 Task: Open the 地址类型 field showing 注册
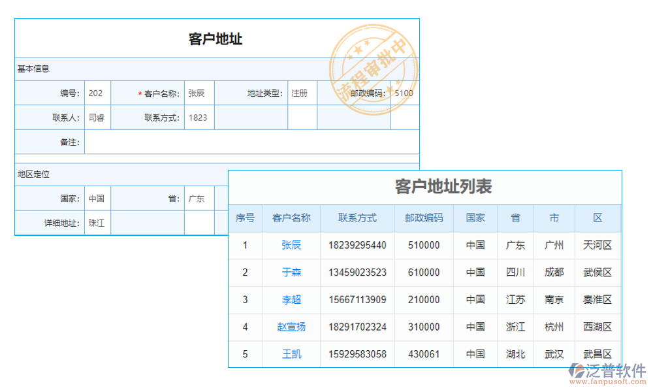302,93
